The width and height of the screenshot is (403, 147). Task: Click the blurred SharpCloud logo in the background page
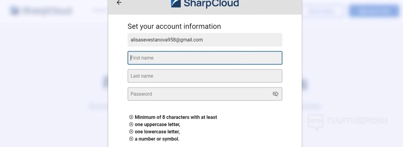(41, 11)
